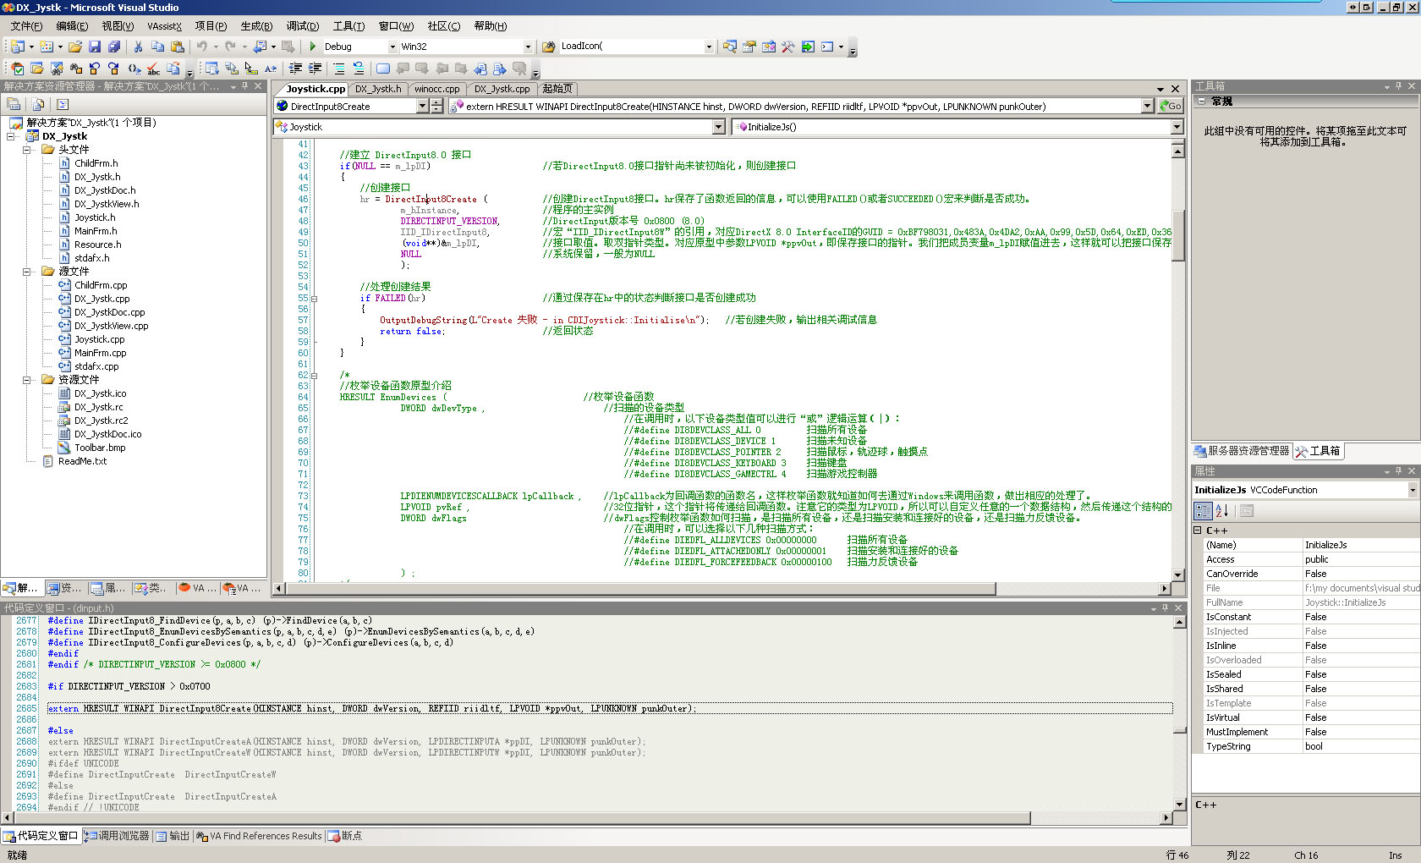Open the 调试(D) menu
The image size is (1421, 863).
pyautogui.click(x=302, y=26)
